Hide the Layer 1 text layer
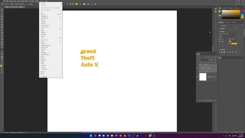Viewport: 245px width, 138px height. 198,68
